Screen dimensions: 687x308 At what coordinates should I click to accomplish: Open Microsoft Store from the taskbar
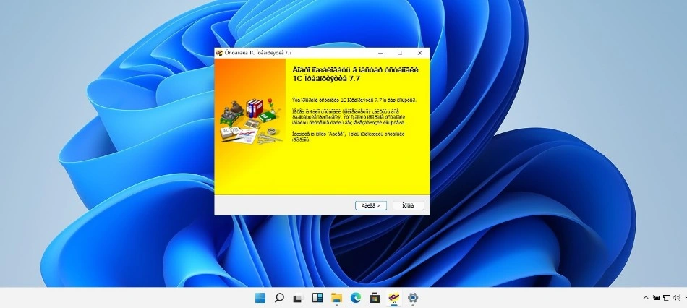(375, 298)
